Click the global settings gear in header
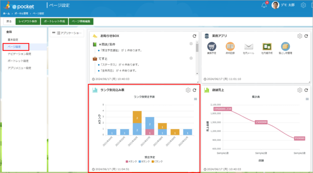Screen dimensions: 313x173 (303, 5)
